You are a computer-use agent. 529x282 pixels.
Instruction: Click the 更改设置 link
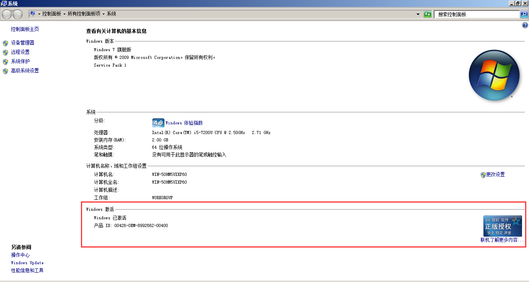pos(495,175)
